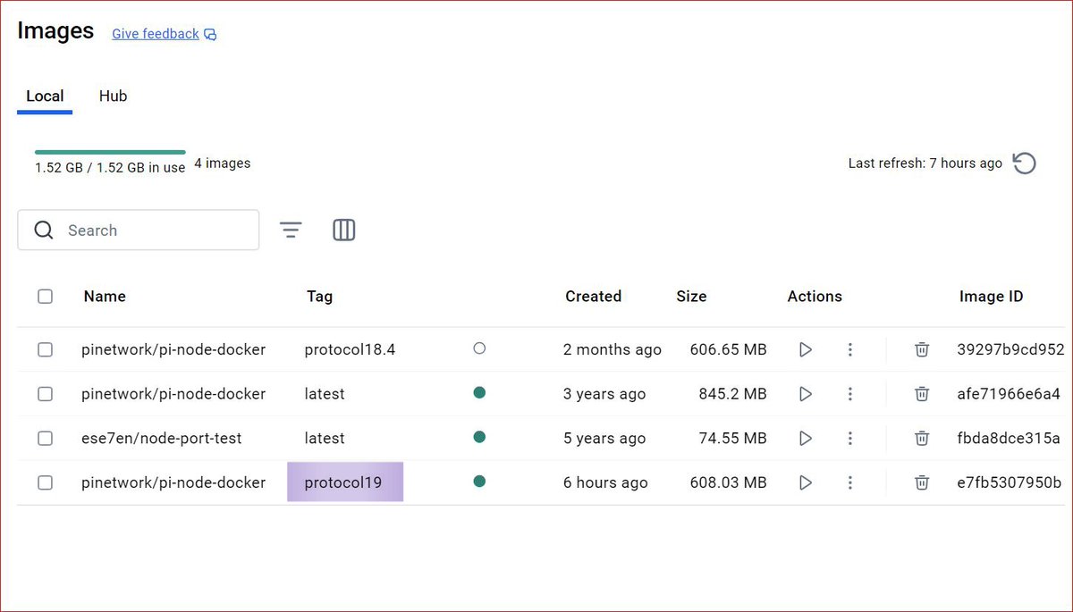1073x612 pixels.
Task: Delete the afe71966e6a4 image
Action: click(922, 394)
